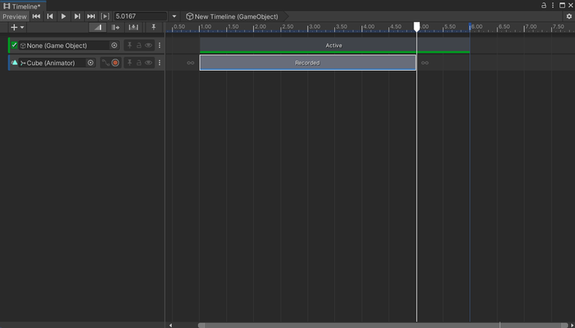Select New Timeline (GameObject) breadcrumb
Viewport: 575px width, 328px height.
(x=232, y=16)
